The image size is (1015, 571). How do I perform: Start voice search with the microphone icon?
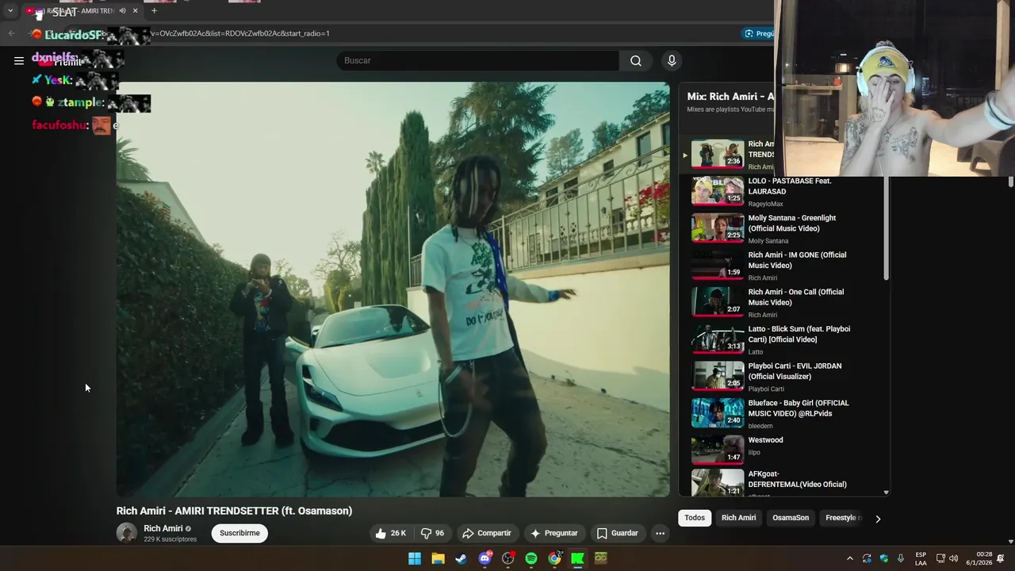[672, 60]
